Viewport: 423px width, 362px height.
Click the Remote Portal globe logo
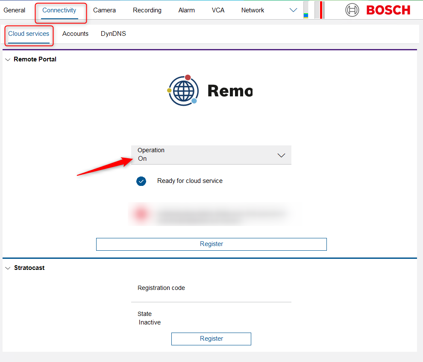[x=183, y=90]
